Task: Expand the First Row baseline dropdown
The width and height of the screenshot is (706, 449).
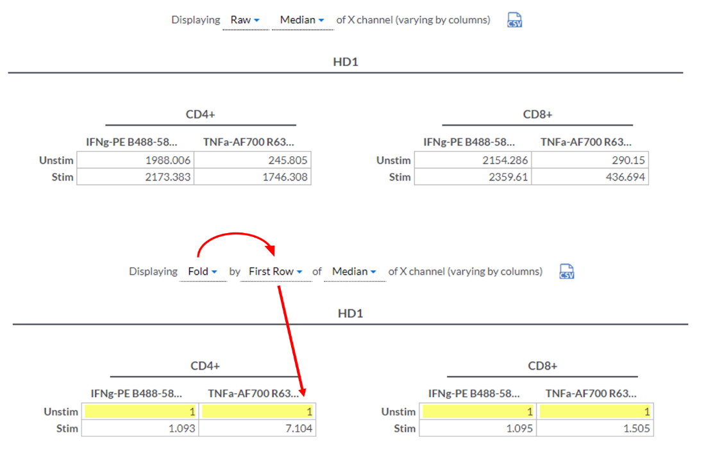Action: tap(275, 272)
